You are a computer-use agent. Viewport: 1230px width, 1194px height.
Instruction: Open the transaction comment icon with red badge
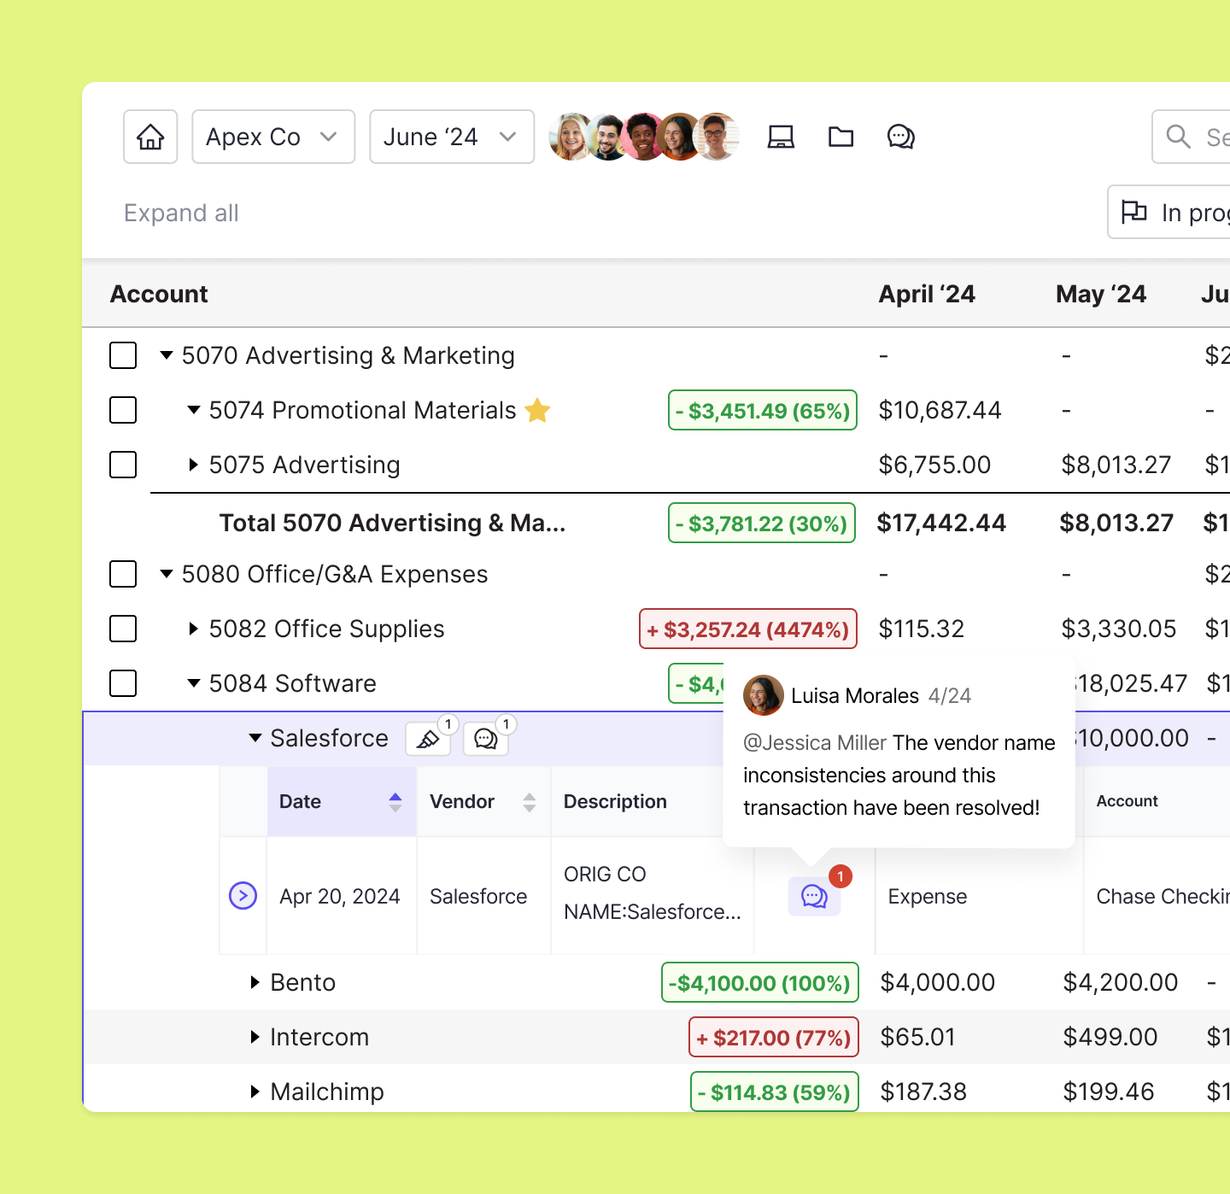pyautogui.click(x=814, y=896)
